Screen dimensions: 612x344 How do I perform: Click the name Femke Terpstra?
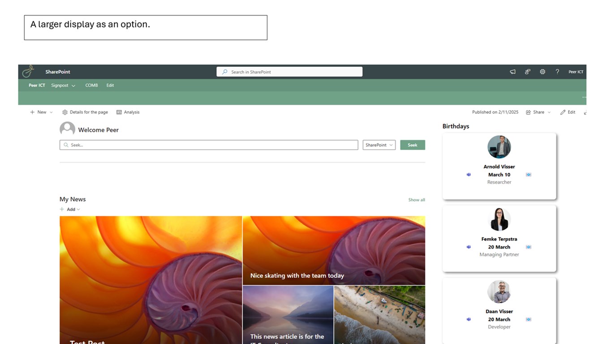[499, 239]
